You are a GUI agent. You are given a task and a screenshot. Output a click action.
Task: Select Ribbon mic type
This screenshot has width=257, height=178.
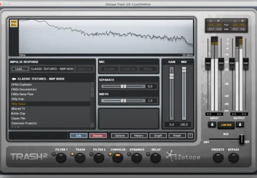148,69
